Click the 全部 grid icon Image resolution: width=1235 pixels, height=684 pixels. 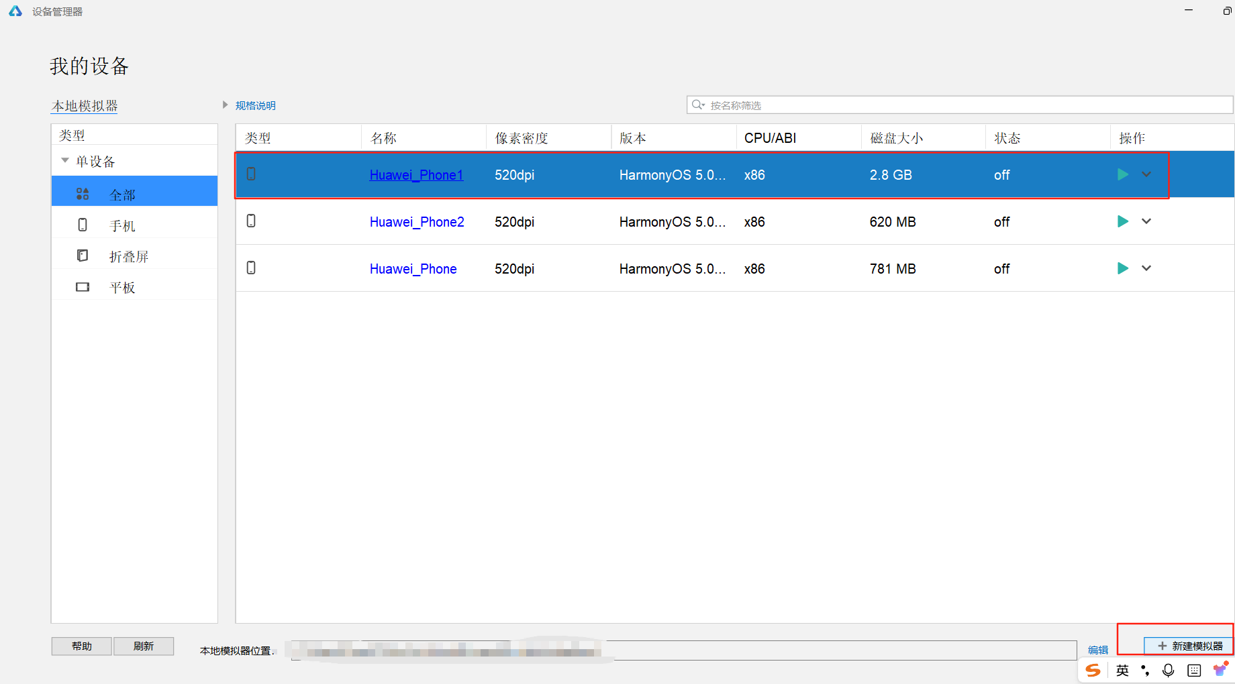(x=83, y=194)
